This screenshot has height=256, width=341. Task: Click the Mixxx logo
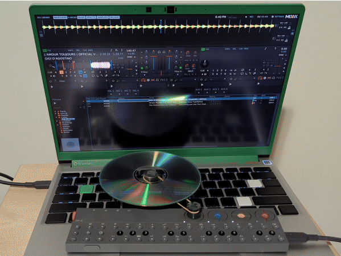[x=291, y=16]
